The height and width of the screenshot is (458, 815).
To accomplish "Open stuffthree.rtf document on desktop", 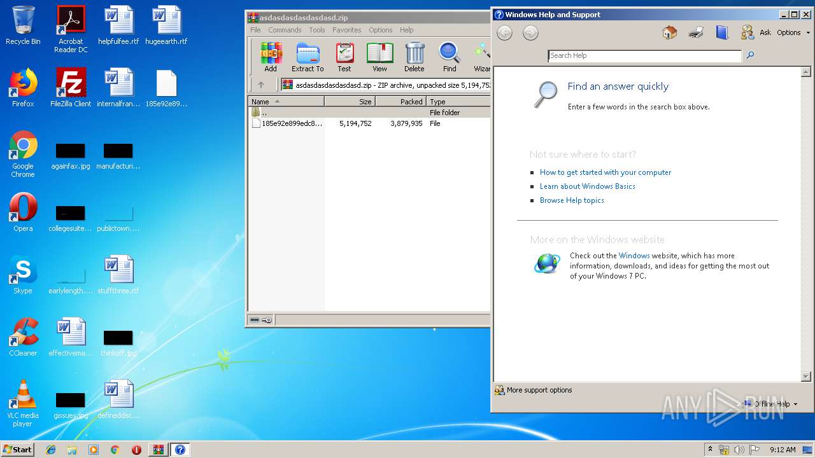I will click(x=118, y=275).
